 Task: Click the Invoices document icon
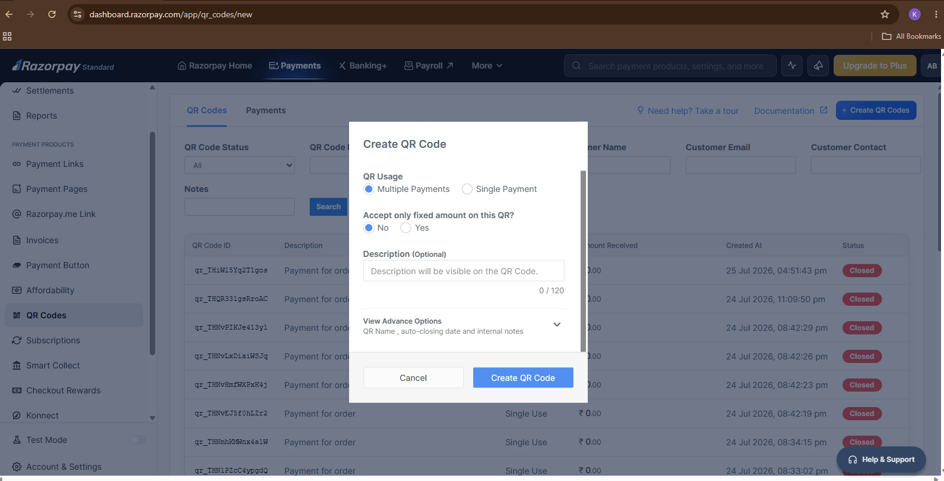pyautogui.click(x=17, y=240)
